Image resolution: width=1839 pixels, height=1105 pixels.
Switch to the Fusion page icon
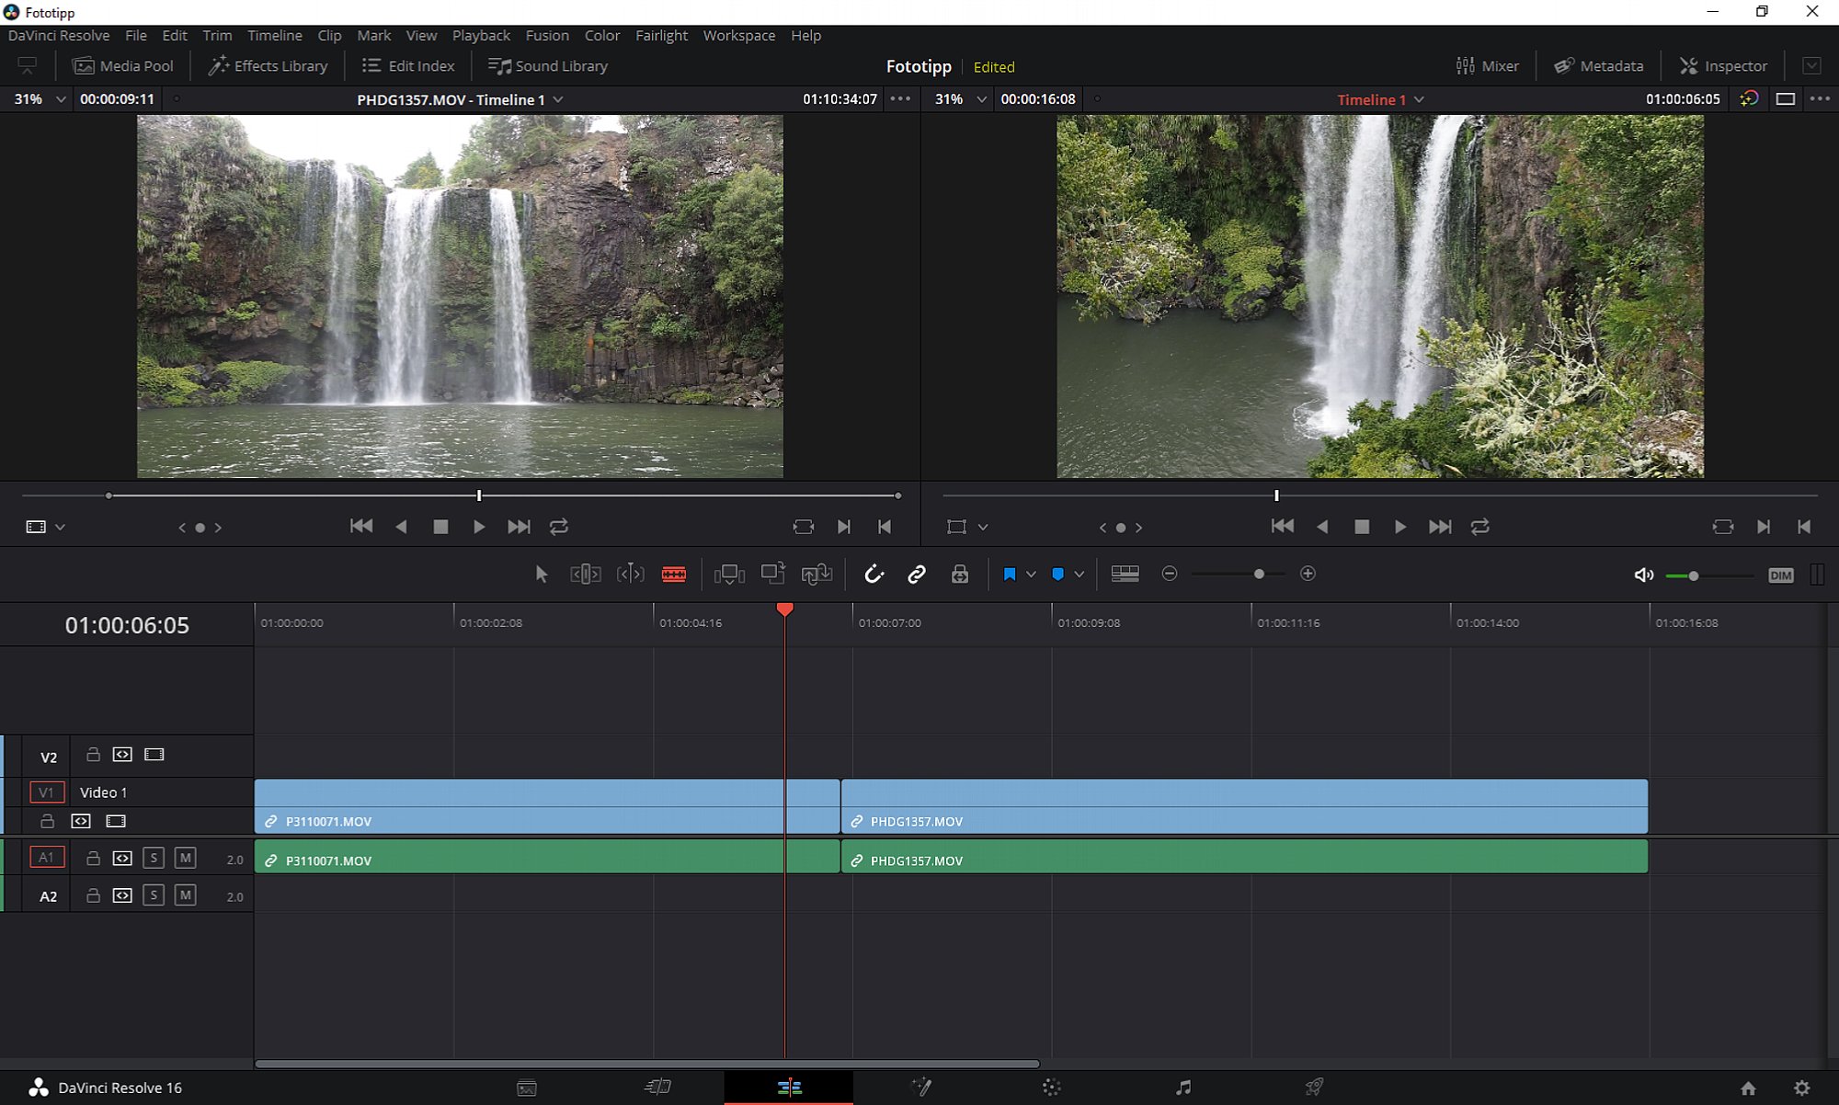point(921,1088)
